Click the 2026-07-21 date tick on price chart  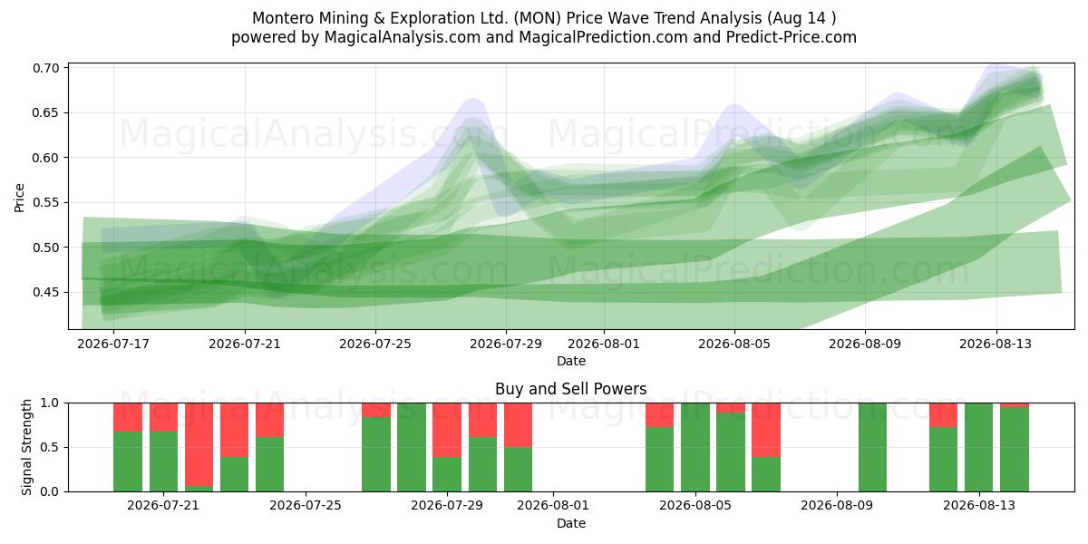(245, 344)
